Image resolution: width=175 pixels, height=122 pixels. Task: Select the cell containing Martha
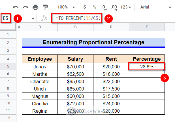pos(40,74)
